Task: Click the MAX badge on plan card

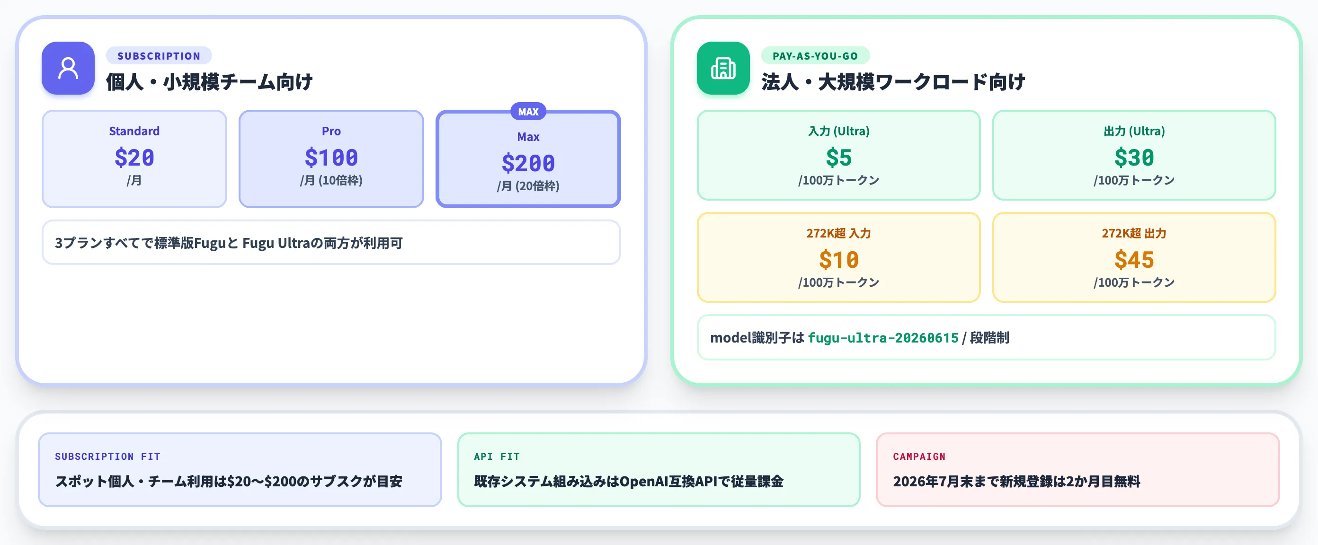Action: click(x=528, y=112)
